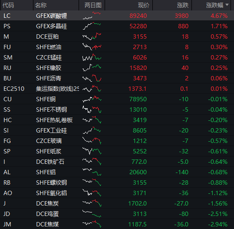
Task: Open the SHFE热轧卷板 two-day chart thumbnail
Action: pyautogui.click(x=92, y=120)
